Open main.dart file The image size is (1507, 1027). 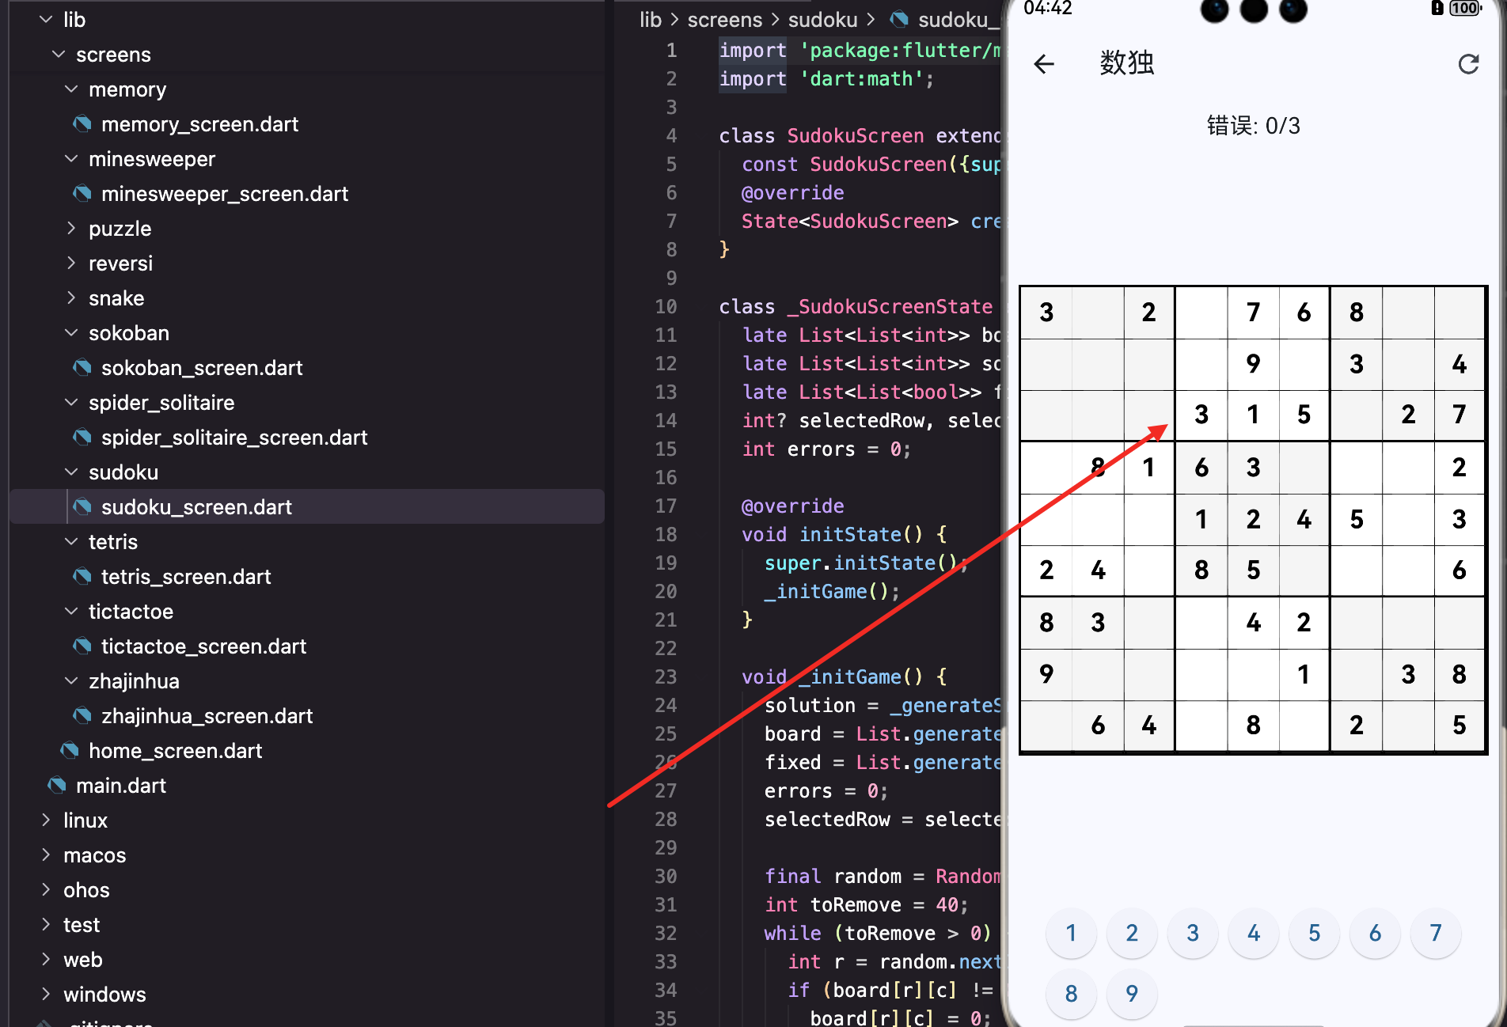click(x=121, y=786)
